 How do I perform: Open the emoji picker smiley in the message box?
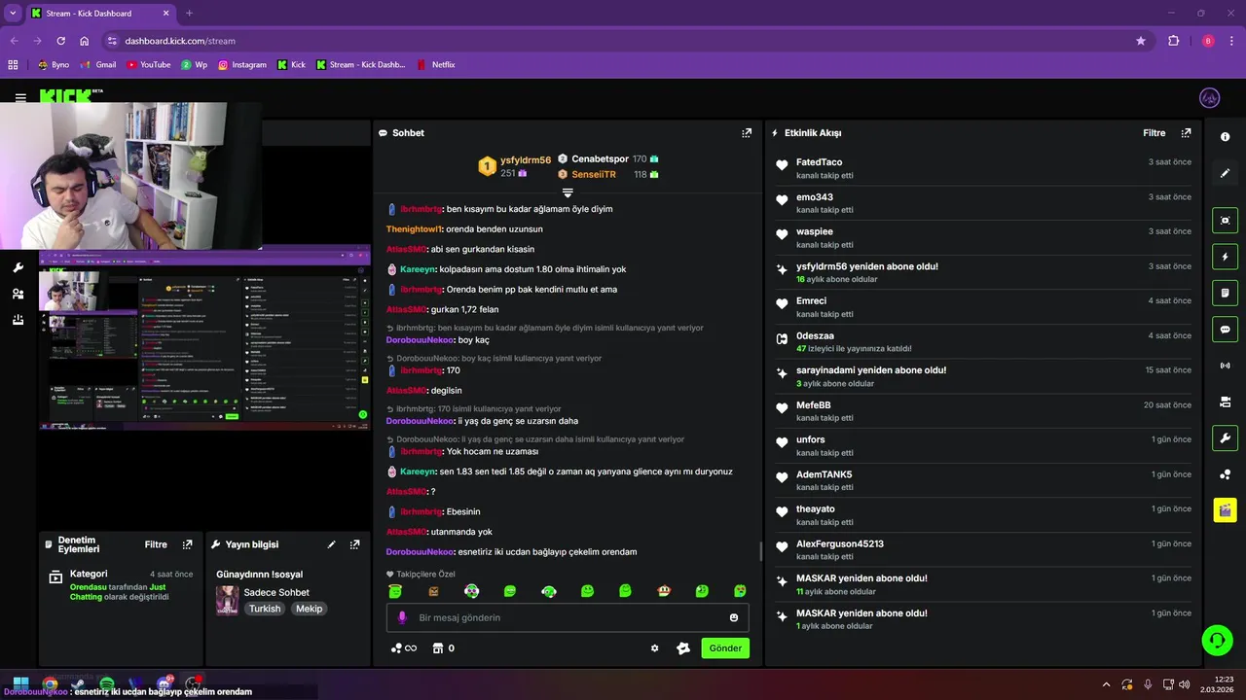pyautogui.click(x=733, y=617)
